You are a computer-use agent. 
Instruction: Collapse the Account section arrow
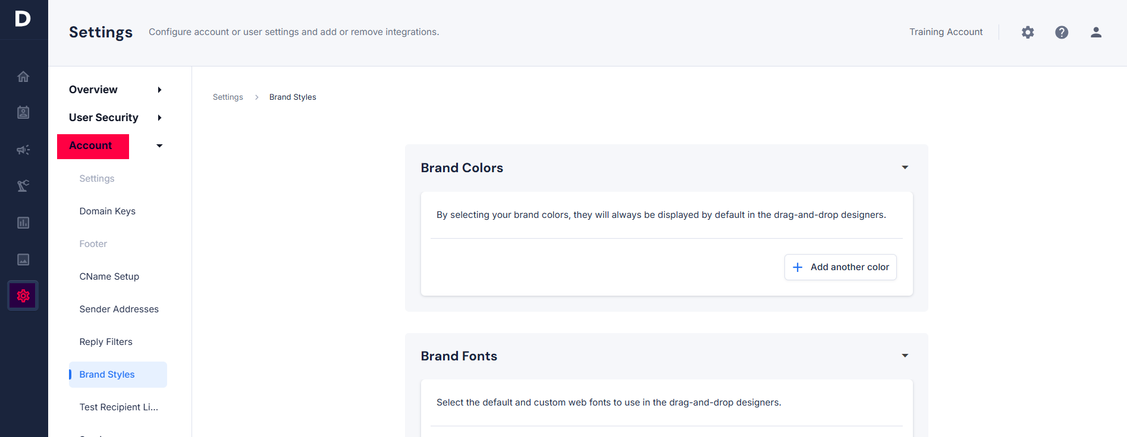click(x=159, y=145)
